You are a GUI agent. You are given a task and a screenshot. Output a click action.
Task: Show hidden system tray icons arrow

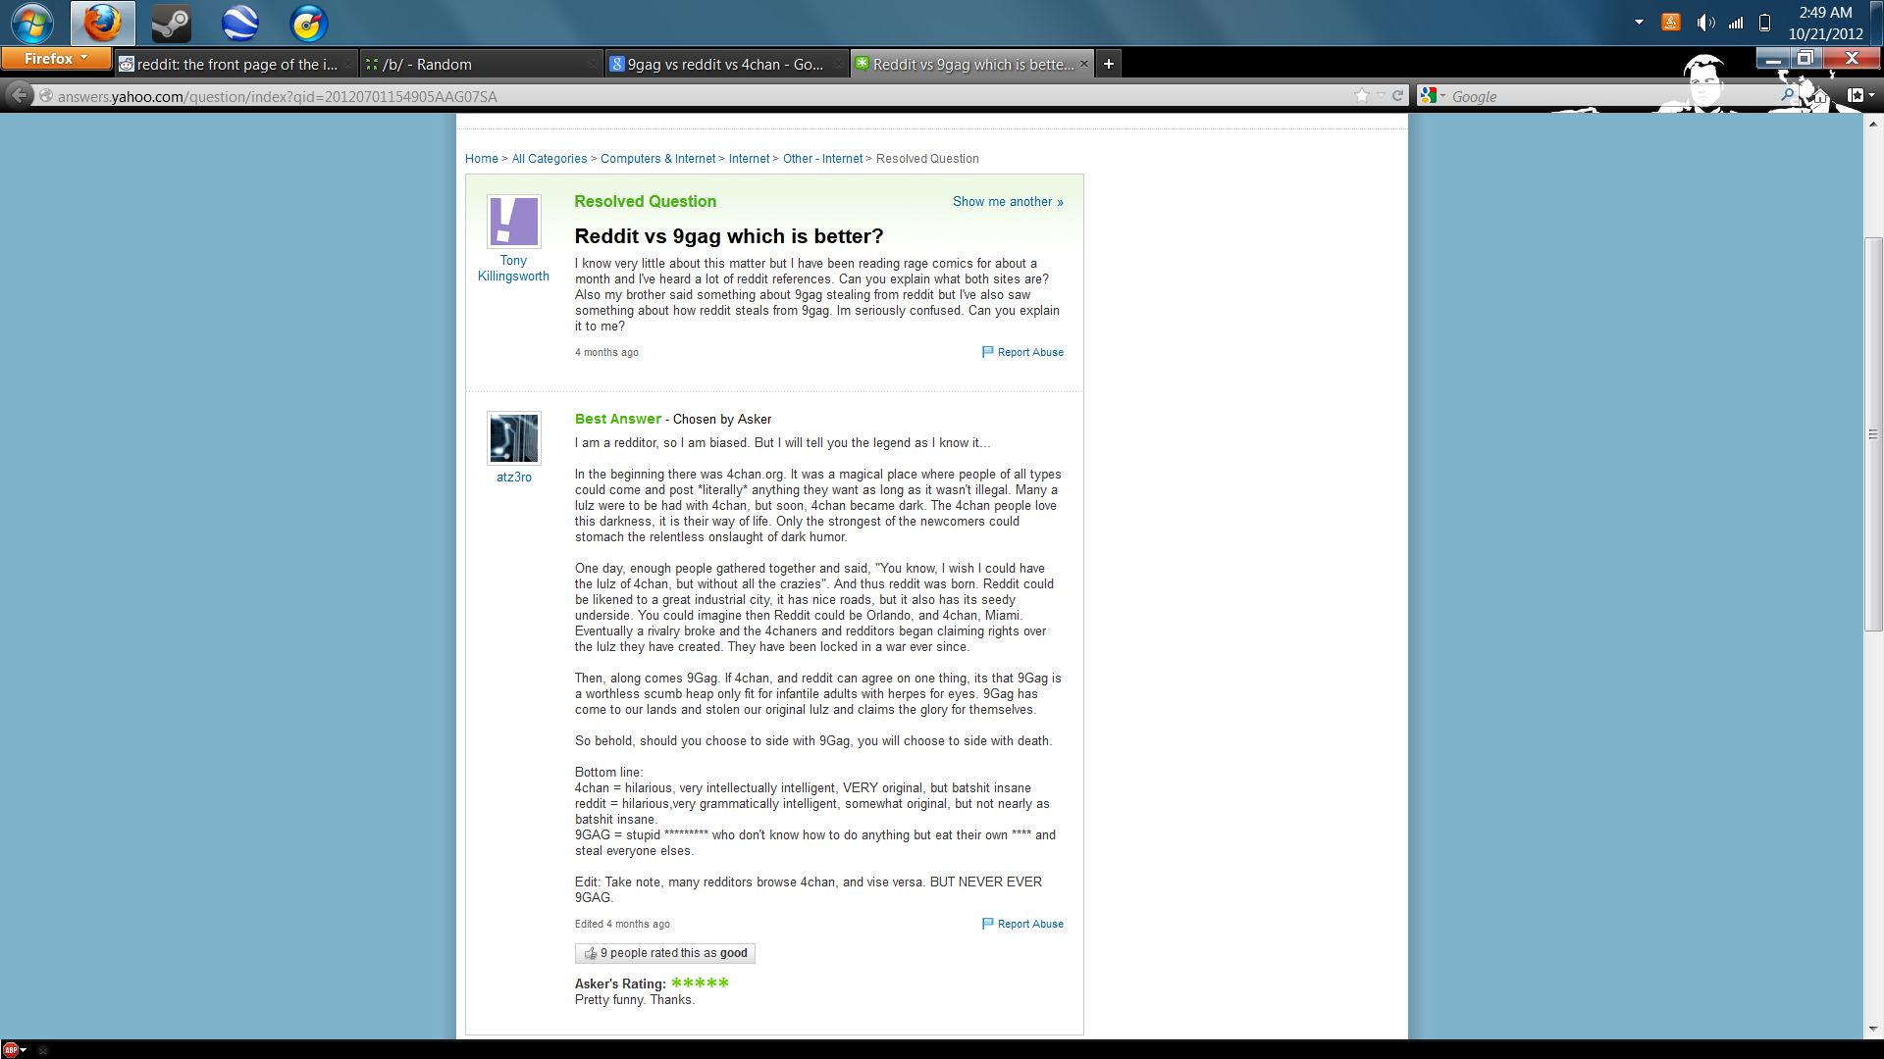pos(1639,23)
